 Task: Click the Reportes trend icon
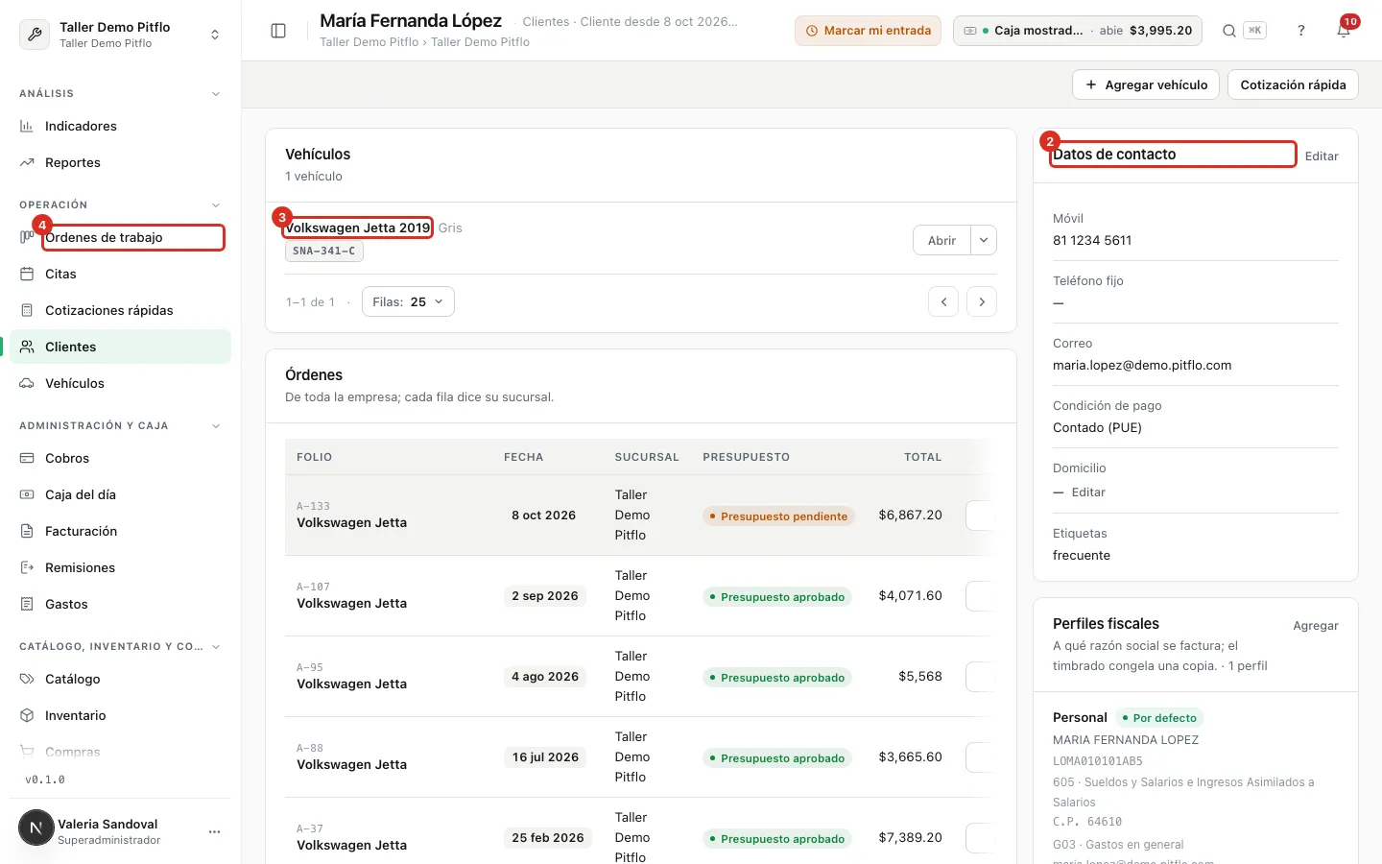pyautogui.click(x=27, y=162)
